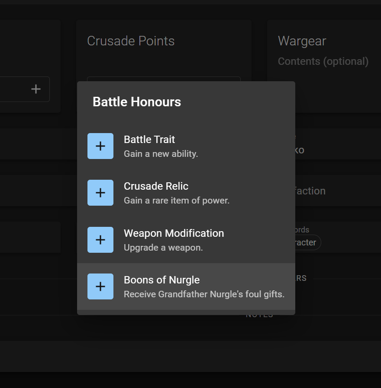Click the Crusade Points heading
Screen dimensions: 381x388
click(x=131, y=41)
